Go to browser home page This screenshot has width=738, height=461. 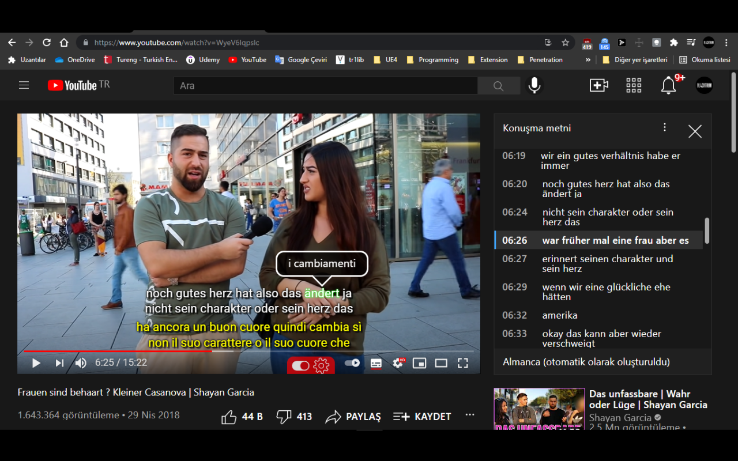click(x=64, y=43)
